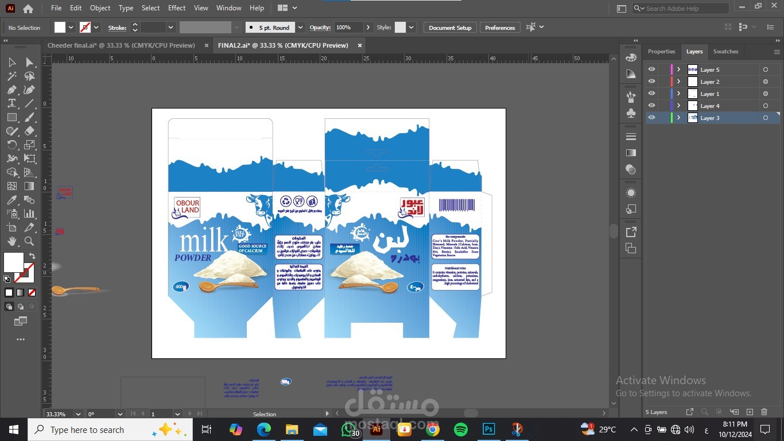Select the Rotate tool

tap(11, 145)
